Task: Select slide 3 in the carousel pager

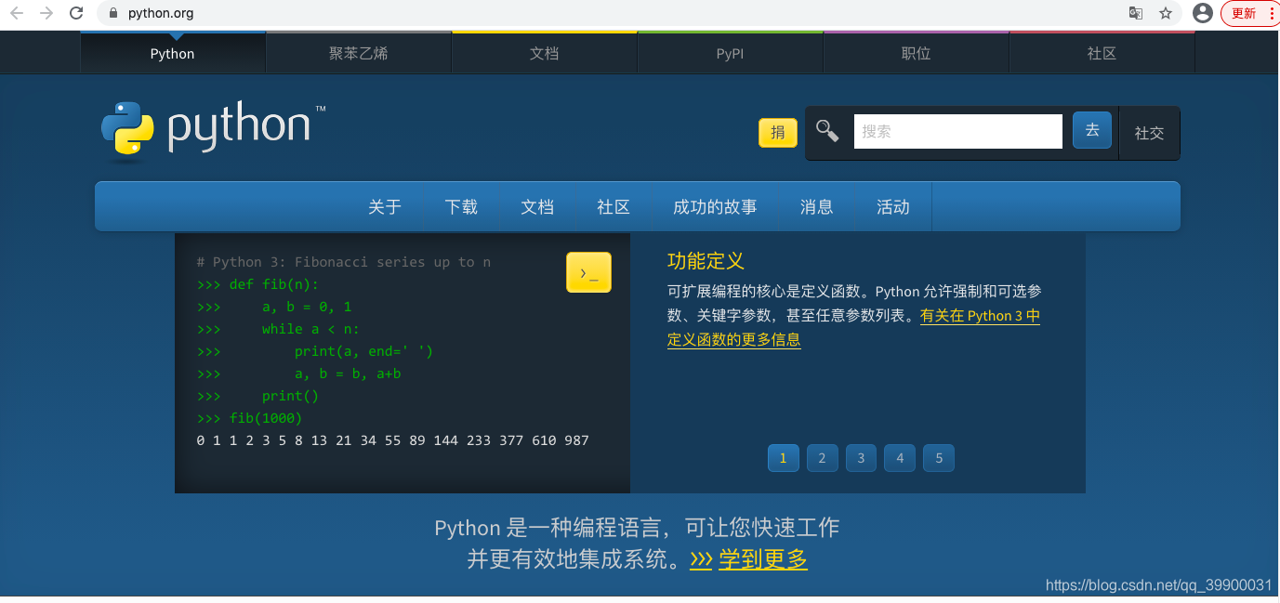Action: point(862,457)
